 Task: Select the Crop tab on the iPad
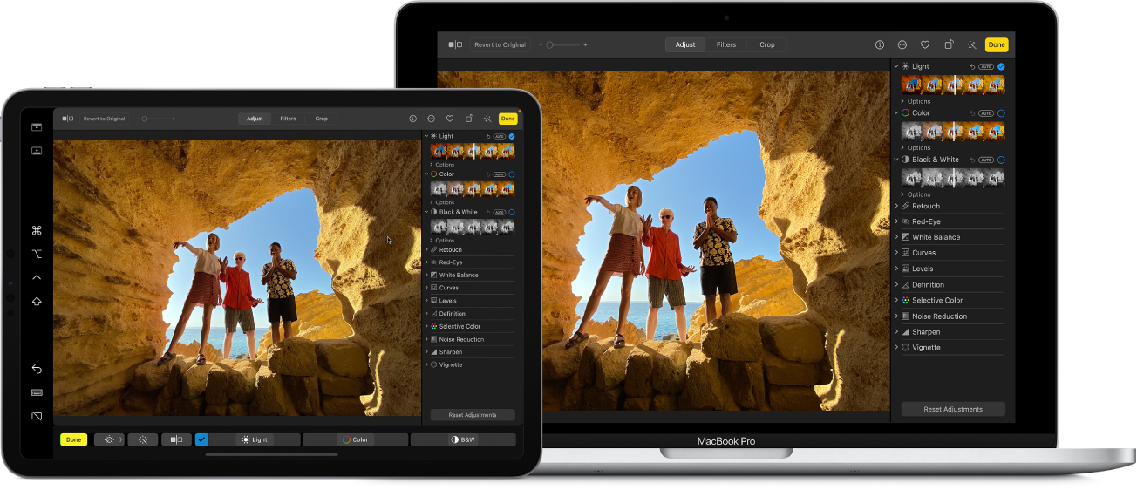(322, 119)
